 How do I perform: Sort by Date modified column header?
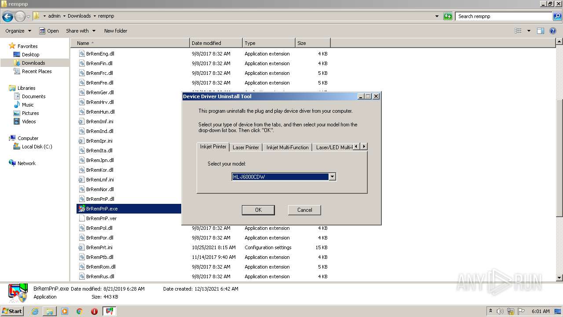point(216,43)
